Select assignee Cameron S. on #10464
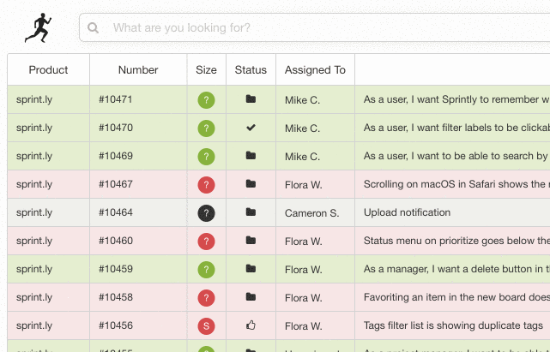The width and height of the screenshot is (550, 352). pos(313,212)
